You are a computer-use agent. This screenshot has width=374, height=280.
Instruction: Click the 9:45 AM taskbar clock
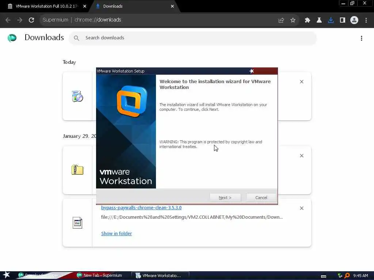pos(360,276)
